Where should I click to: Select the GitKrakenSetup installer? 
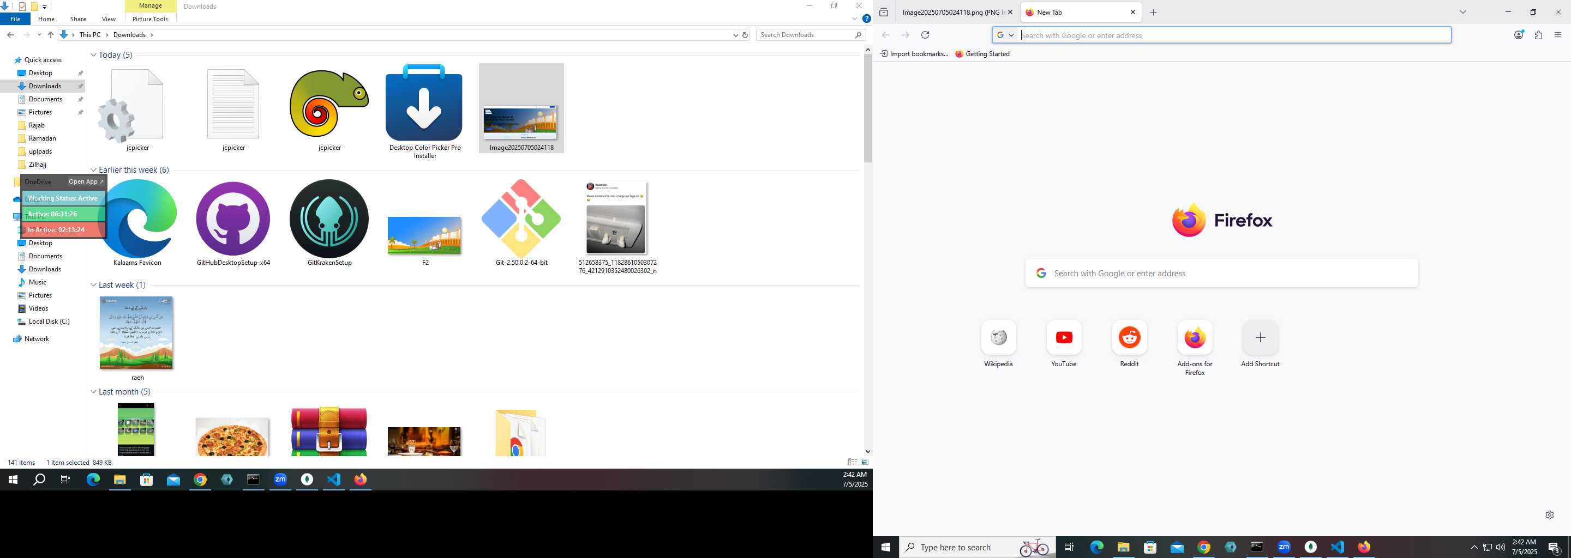329,219
